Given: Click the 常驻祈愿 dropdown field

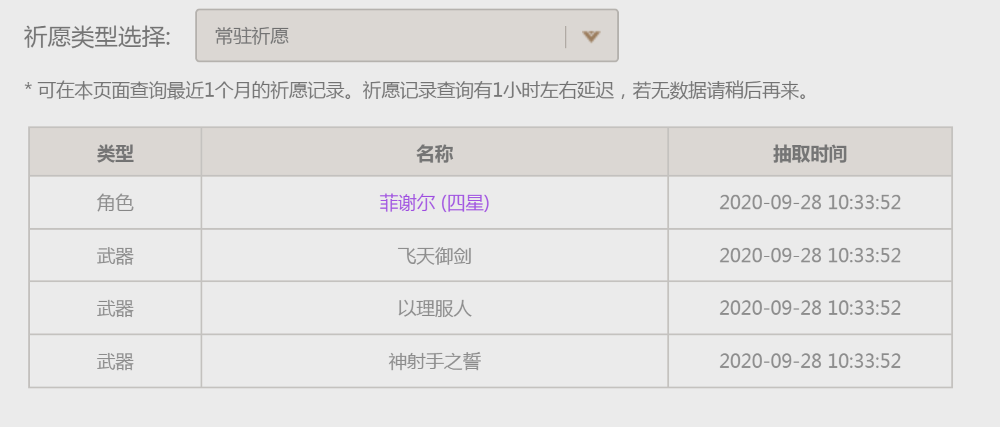Looking at the screenshot, I should tap(407, 35).
